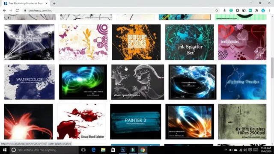Click the microphone extension icon

click(224, 10)
